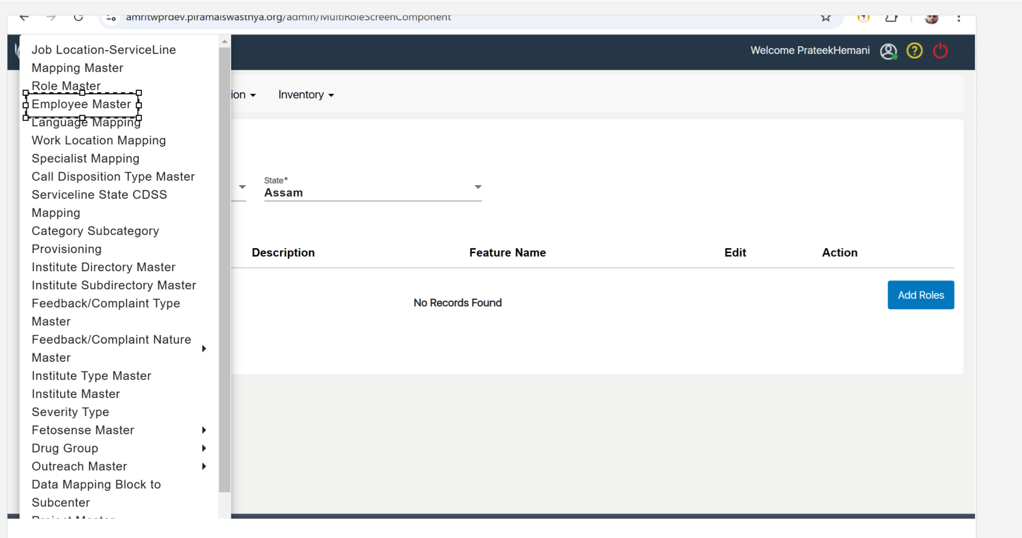The width and height of the screenshot is (1022, 538).
Task: Click the Welcome PrateekHemani text
Action: [810, 51]
